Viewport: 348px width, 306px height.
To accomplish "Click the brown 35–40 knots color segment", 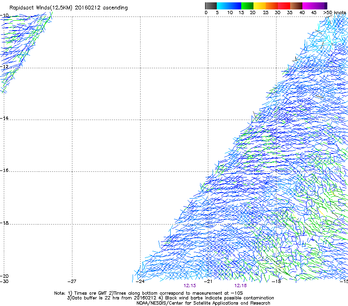I will click(296, 6).
